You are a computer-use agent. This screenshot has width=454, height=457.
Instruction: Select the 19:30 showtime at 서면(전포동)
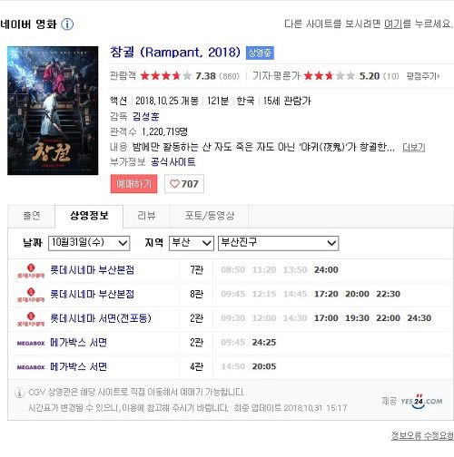(x=357, y=318)
